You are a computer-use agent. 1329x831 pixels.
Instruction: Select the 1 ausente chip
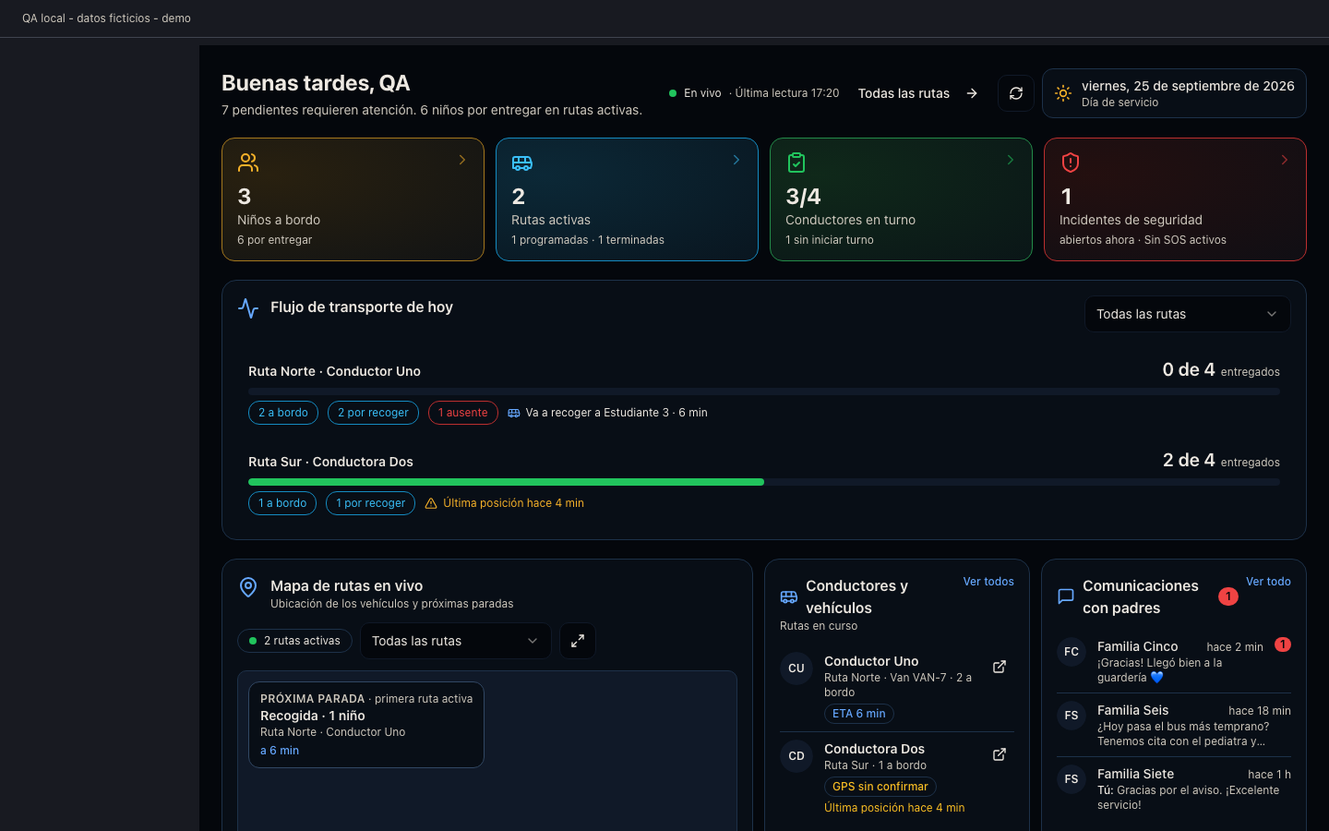point(463,413)
